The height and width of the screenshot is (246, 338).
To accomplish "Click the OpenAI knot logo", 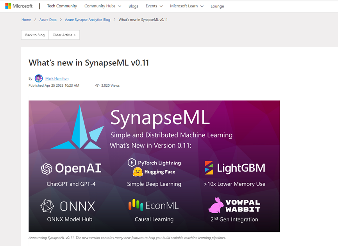I will (x=46, y=168).
